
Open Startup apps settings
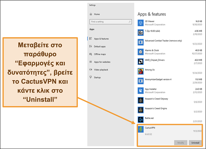point(97,77)
